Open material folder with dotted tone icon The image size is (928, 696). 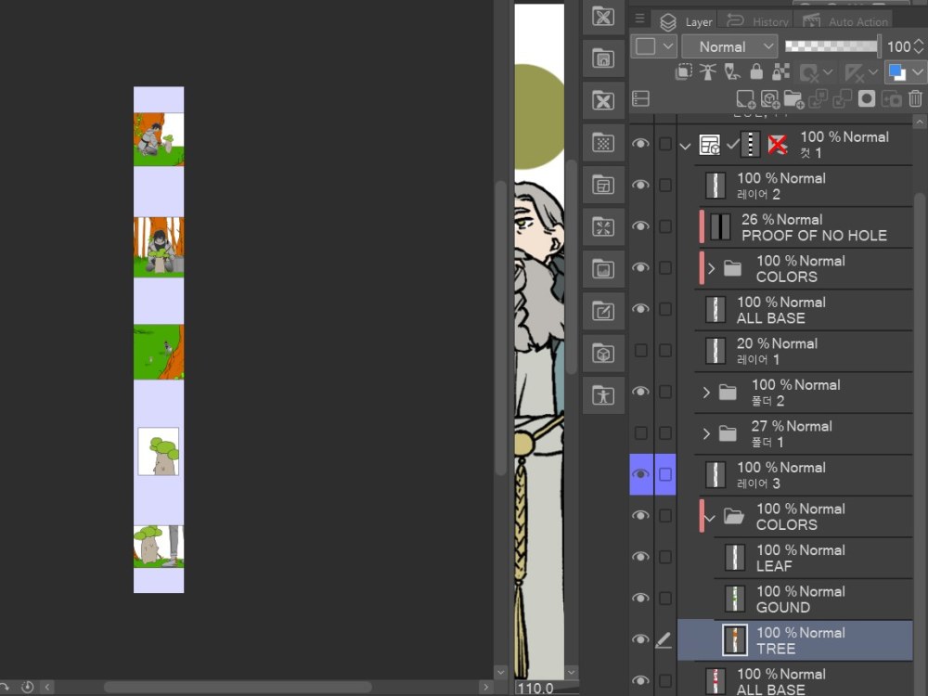pyautogui.click(x=603, y=143)
